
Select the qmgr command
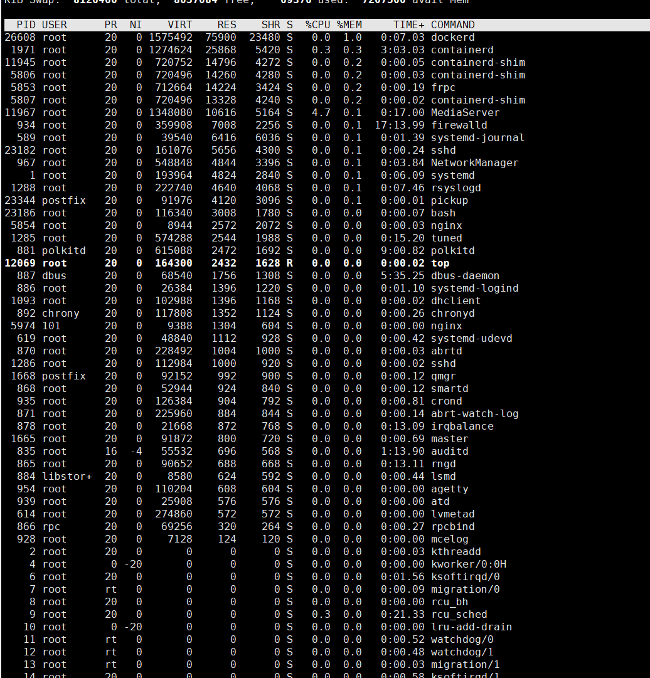click(x=444, y=376)
